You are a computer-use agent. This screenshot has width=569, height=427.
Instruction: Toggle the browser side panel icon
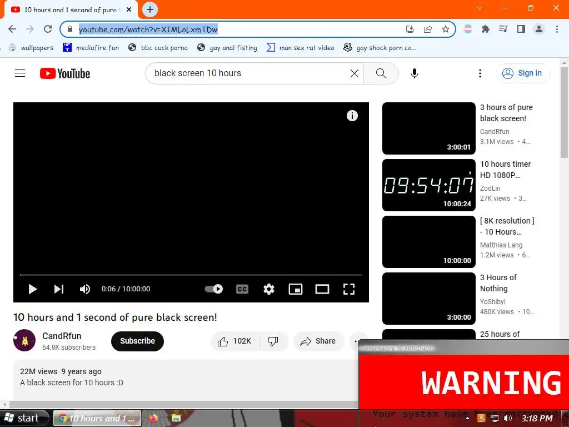[x=521, y=29]
